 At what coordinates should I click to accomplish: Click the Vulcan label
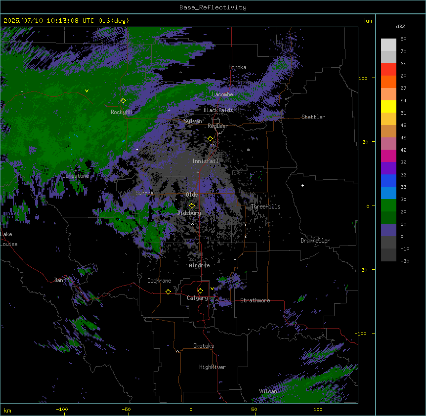coord(268,391)
